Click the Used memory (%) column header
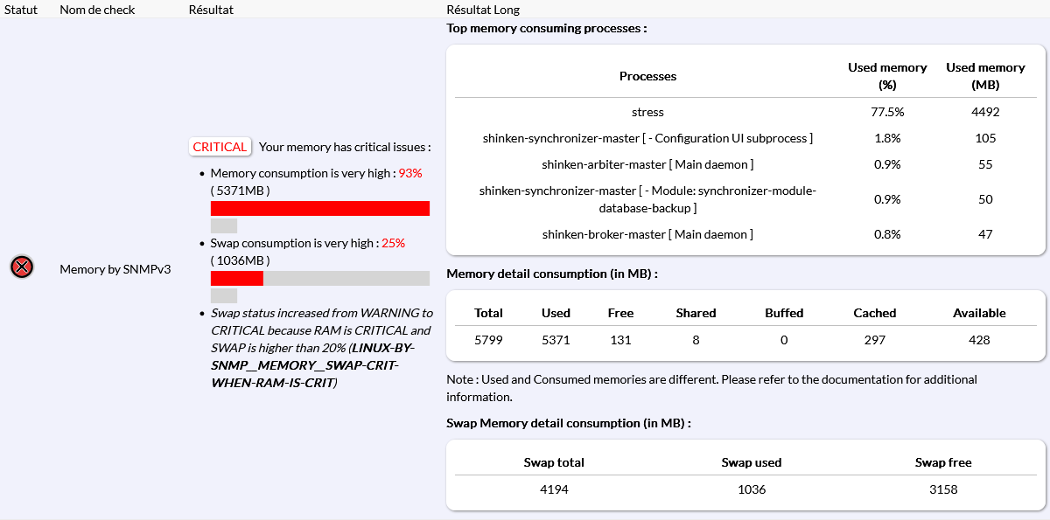Image resolution: width=1050 pixels, height=520 pixels. [x=887, y=76]
